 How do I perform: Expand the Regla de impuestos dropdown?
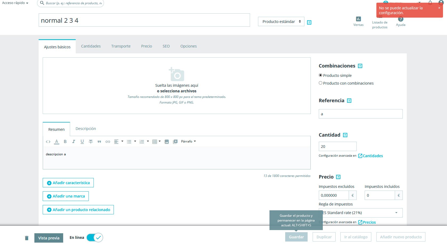[x=361, y=213]
